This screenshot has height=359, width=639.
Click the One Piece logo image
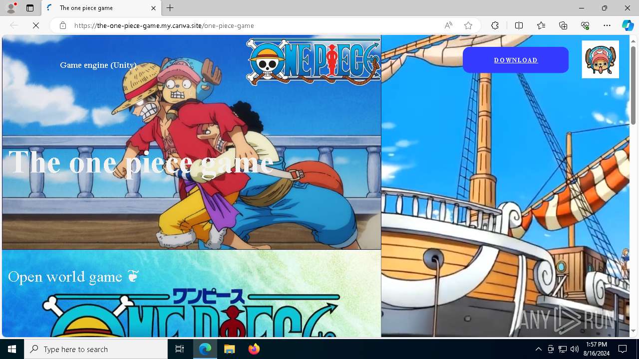[314, 61]
